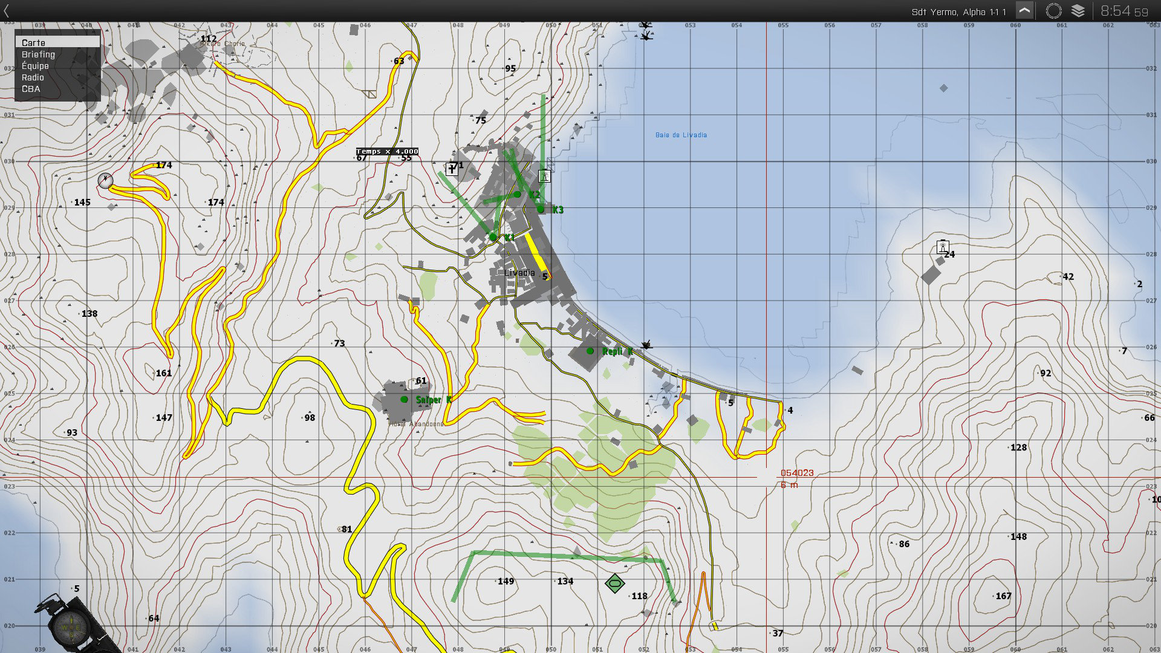The width and height of the screenshot is (1161, 653).
Task: Collapse panel with the chevron-up button
Action: coord(1024,11)
